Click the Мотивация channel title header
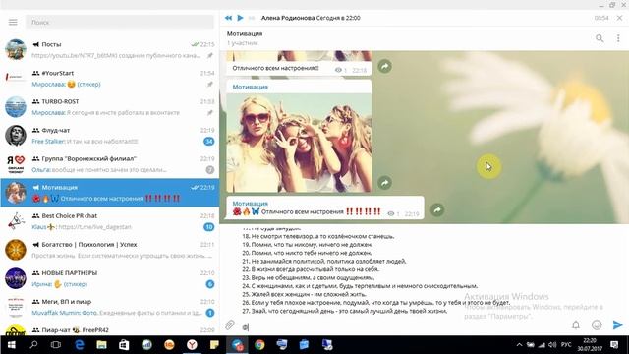The image size is (629, 354). pos(245,33)
